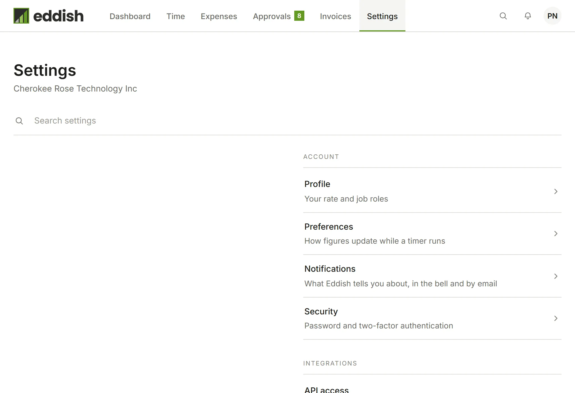Expand the Preferences row chevron
The image size is (575, 393).
pyautogui.click(x=556, y=234)
